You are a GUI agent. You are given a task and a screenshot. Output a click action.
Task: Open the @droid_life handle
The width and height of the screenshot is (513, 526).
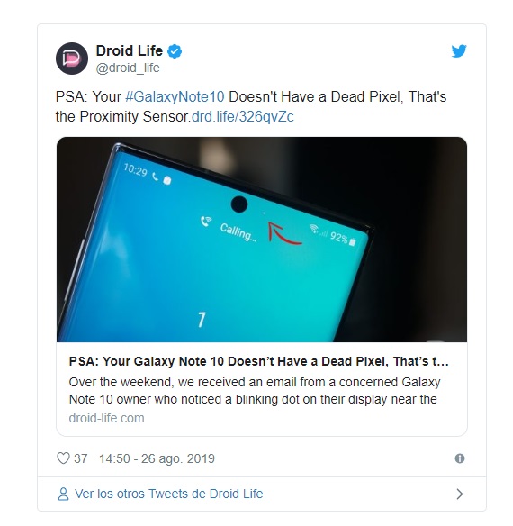[128, 68]
